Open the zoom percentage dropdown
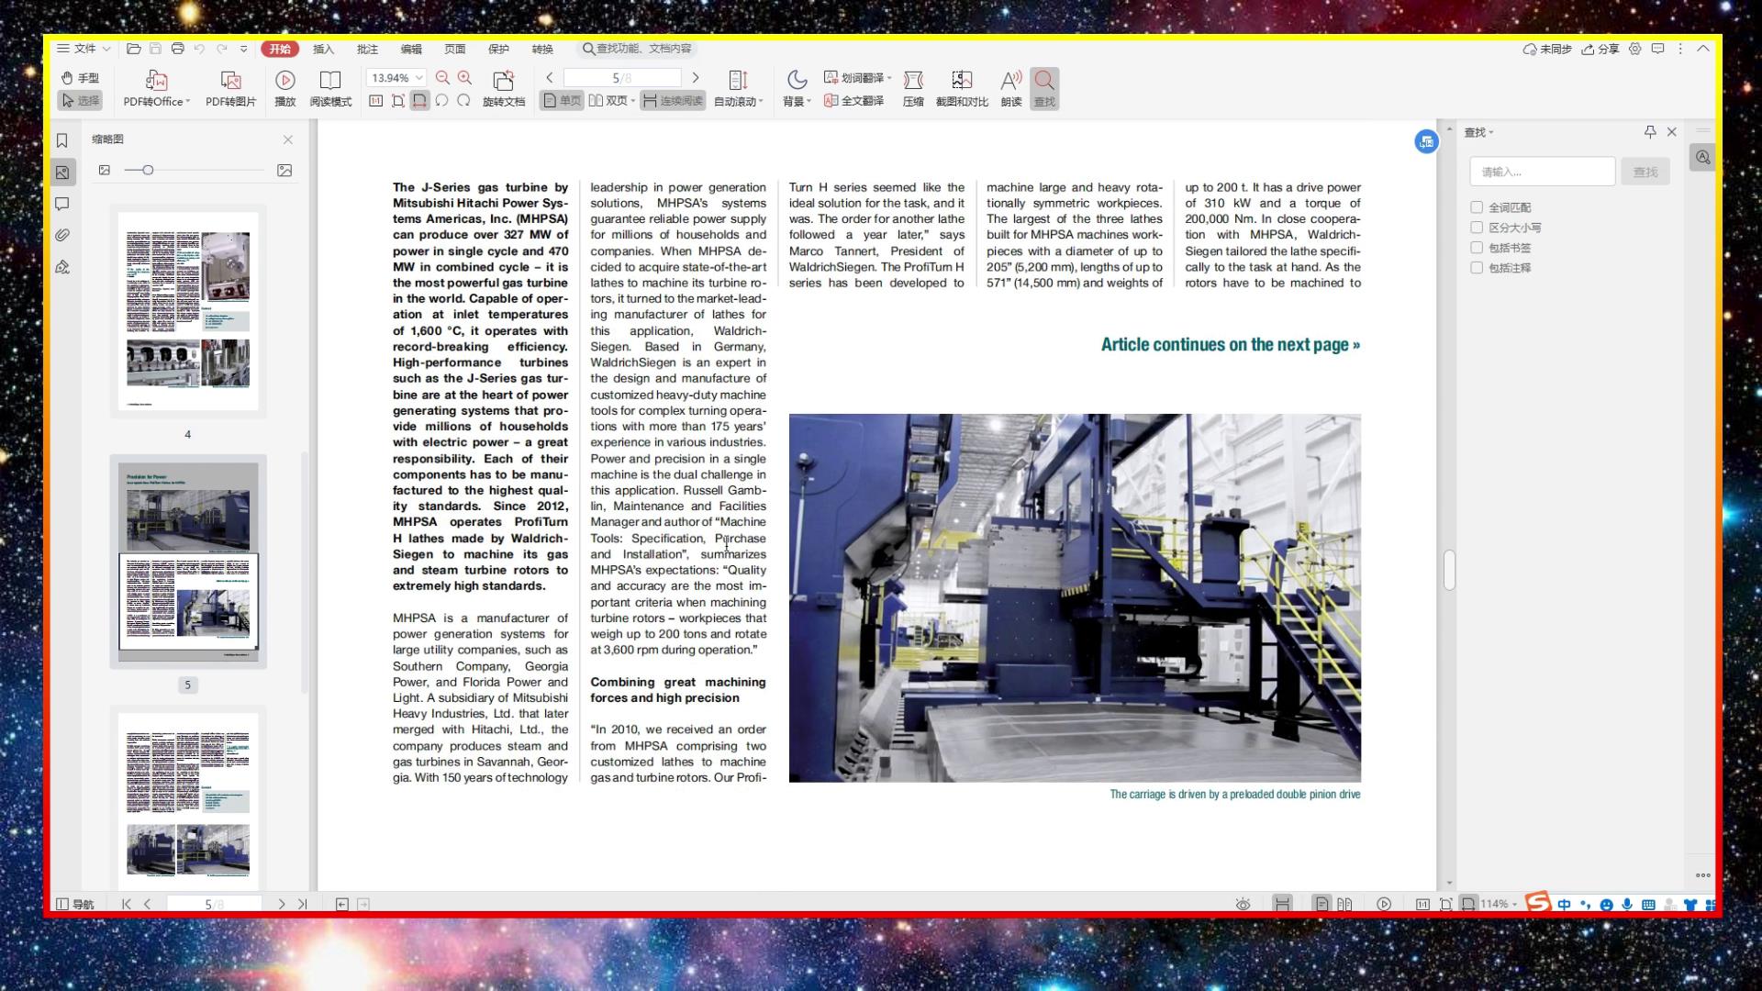Screen dimensions: 1762x991 click(x=419, y=78)
